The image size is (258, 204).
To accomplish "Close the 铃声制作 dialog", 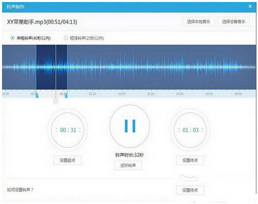I will point(250,6).
